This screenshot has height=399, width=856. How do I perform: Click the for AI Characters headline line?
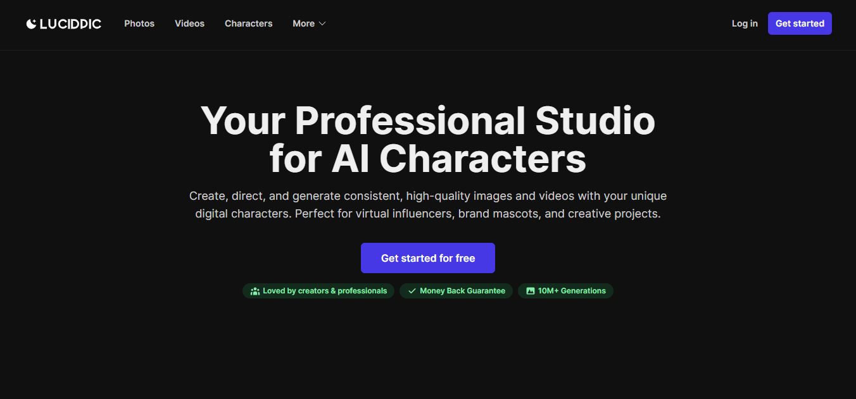tap(428, 158)
